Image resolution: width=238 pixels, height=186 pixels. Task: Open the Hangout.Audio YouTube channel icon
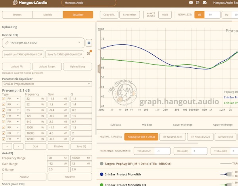(191, 3)
